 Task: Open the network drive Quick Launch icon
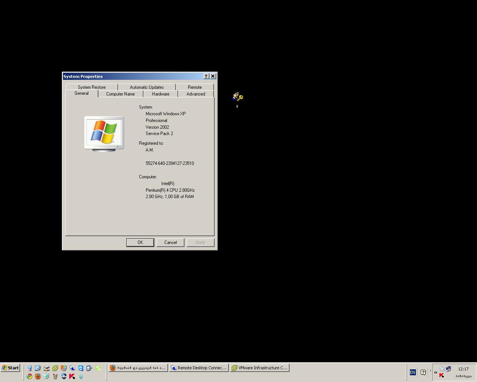(47, 368)
